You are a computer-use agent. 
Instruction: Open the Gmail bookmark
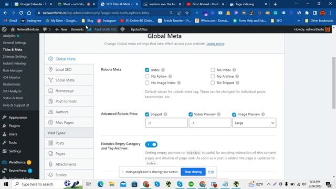coord(10,20)
